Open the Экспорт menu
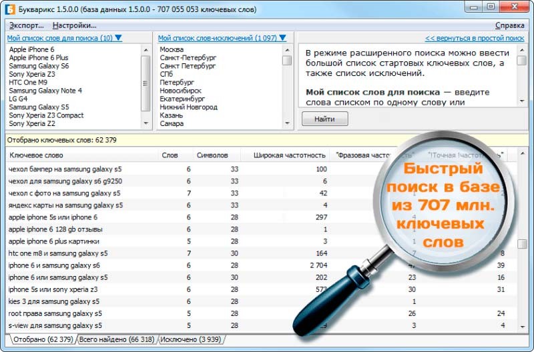This screenshot has height=352, width=534. (x=26, y=25)
